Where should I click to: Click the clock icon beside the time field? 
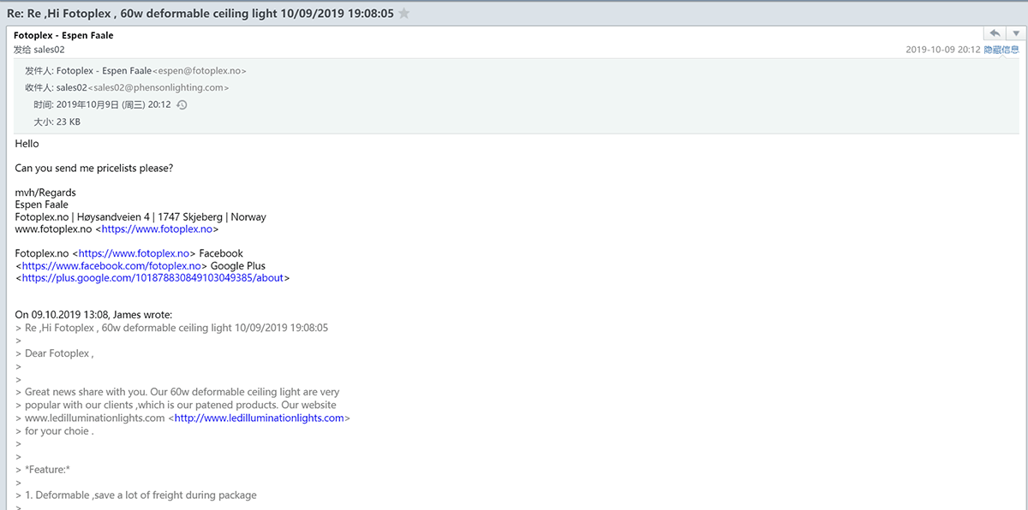coord(182,104)
